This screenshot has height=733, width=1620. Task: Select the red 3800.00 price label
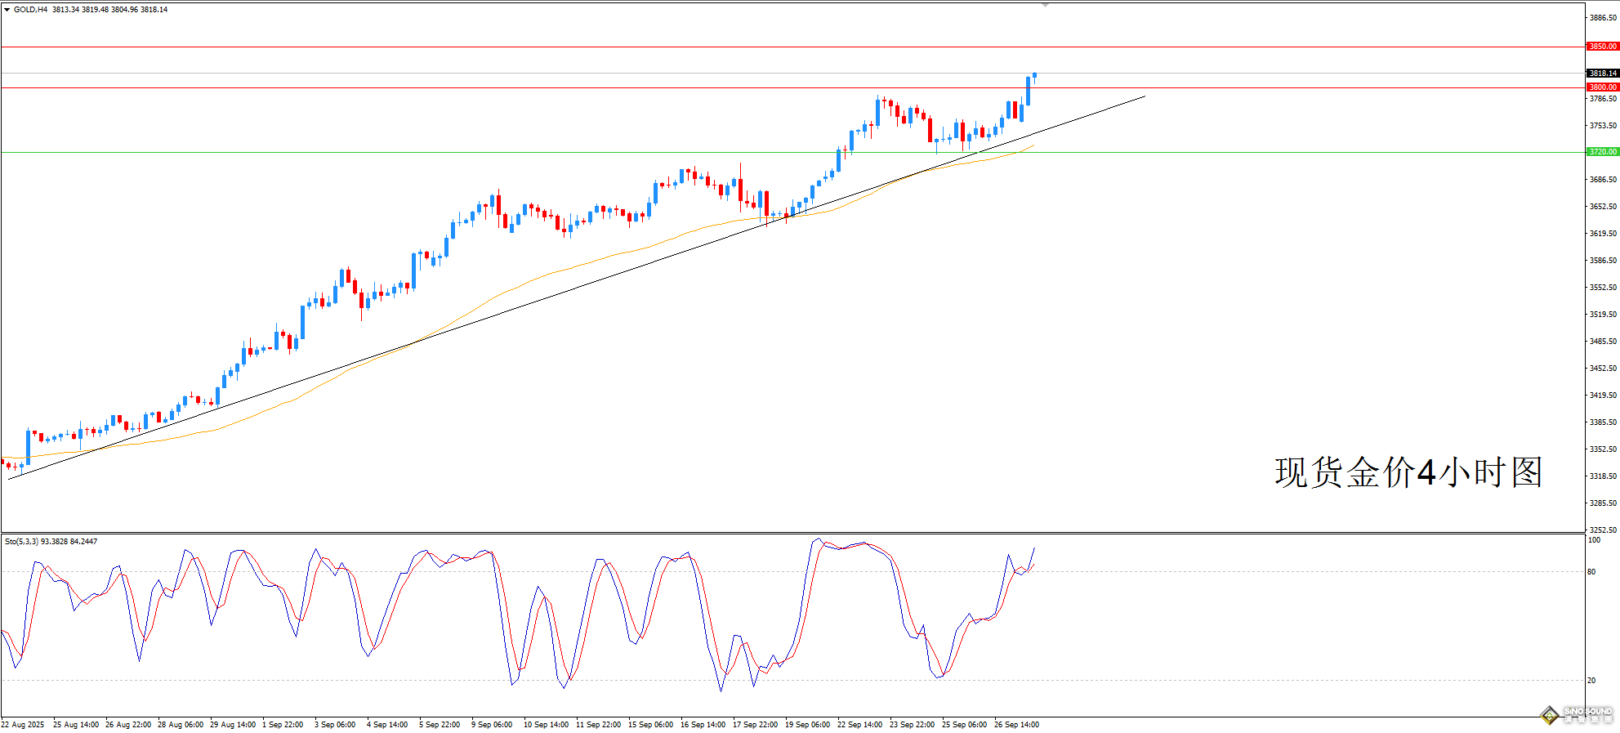(x=1601, y=87)
